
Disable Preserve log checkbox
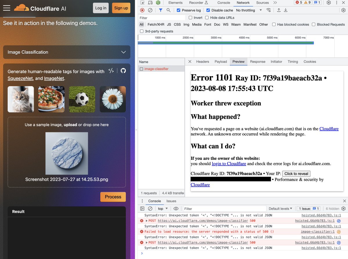(179, 10)
